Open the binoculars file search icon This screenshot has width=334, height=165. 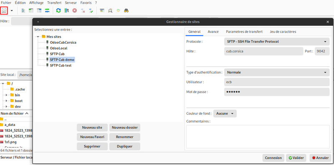pyautogui.click(x=127, y=10)
